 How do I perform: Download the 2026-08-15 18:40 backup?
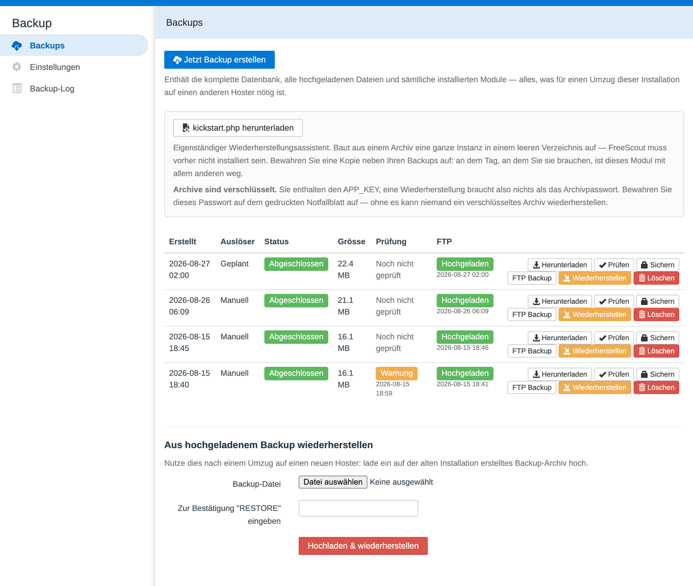(560, 374)
